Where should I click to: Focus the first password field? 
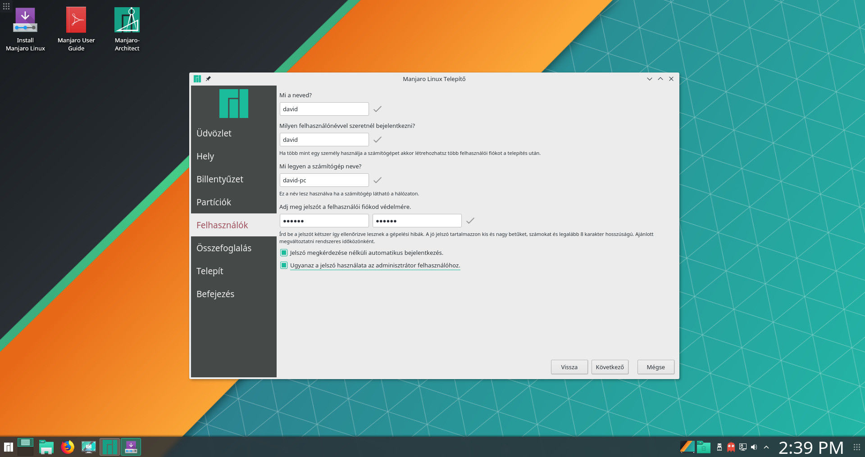coord(324,221)
